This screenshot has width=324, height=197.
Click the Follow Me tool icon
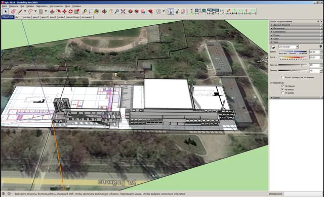(x=58, y=11)
